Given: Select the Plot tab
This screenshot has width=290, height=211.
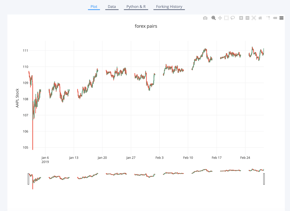Looking at the screenshot, I should (x=94, y=6).
